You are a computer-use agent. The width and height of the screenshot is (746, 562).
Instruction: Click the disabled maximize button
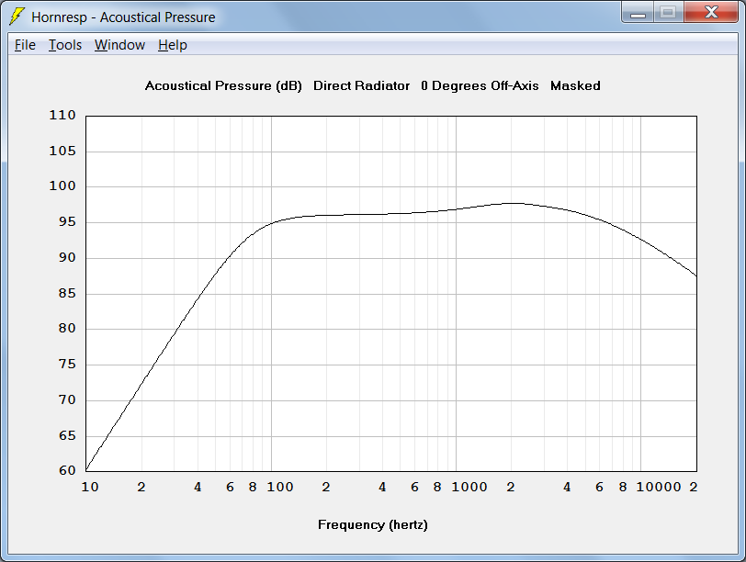point(669,12)
